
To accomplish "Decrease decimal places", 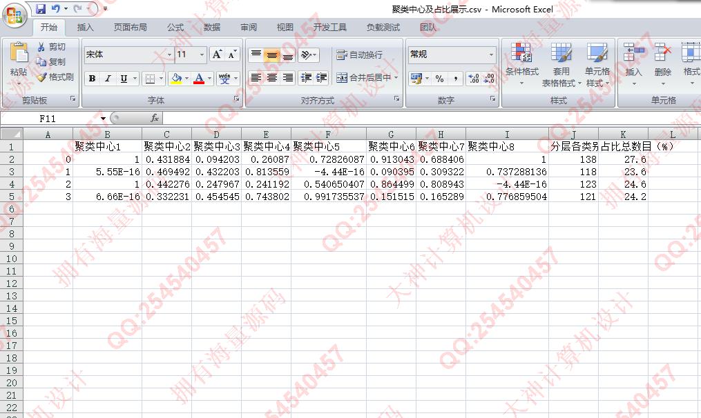I will click(x=489, y=79).
